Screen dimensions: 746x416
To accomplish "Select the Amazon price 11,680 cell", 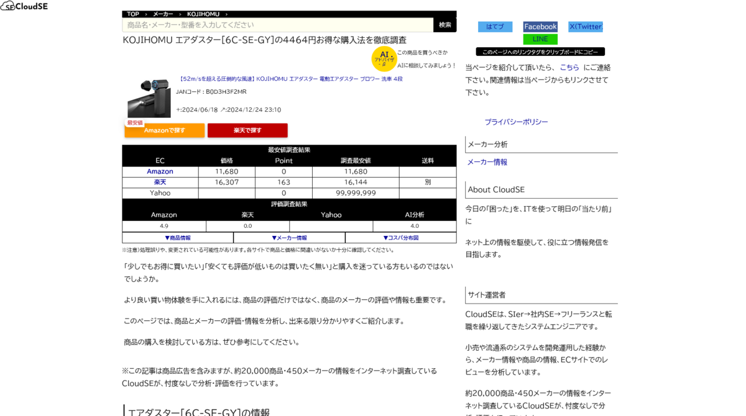I will (227, 171).
